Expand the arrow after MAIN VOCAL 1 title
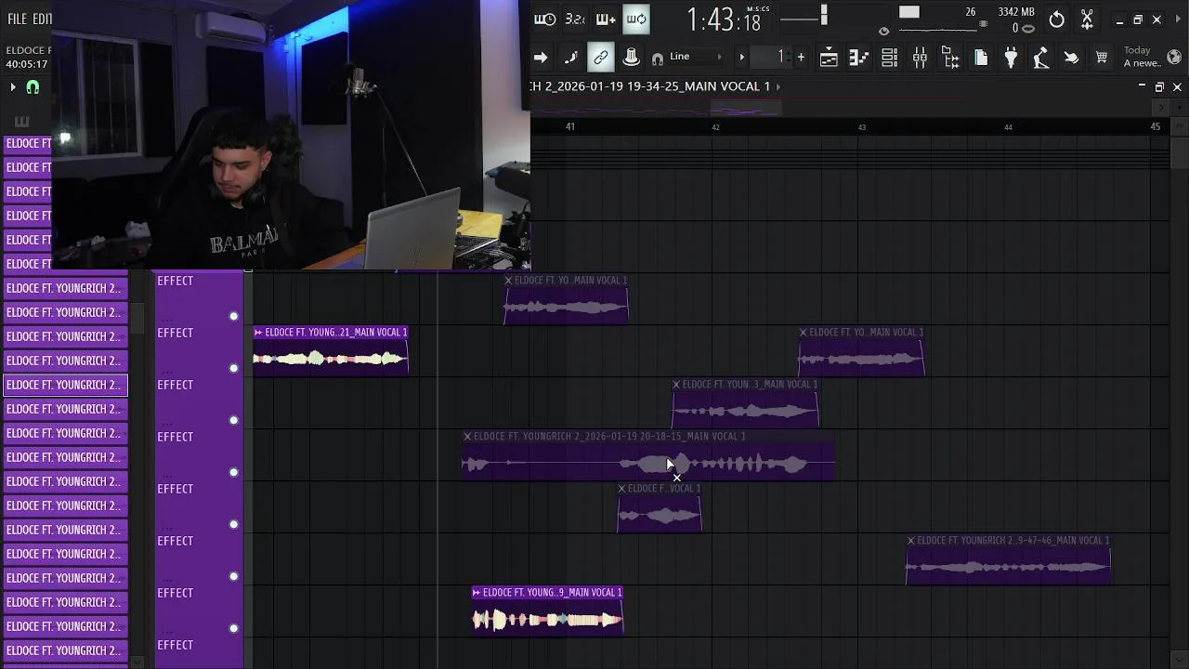Viewport: 1189px width, 669px height. click(778, 86)
